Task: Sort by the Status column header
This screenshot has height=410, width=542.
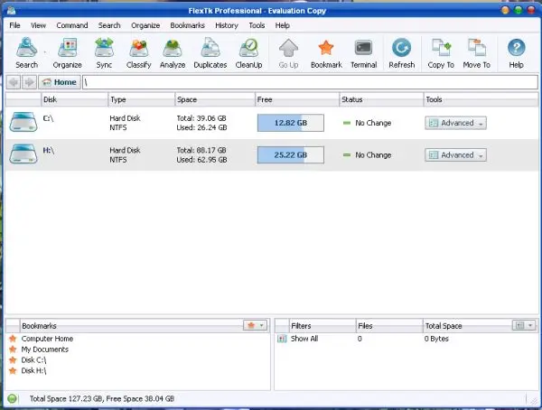Action: click(x=381, y=99)
